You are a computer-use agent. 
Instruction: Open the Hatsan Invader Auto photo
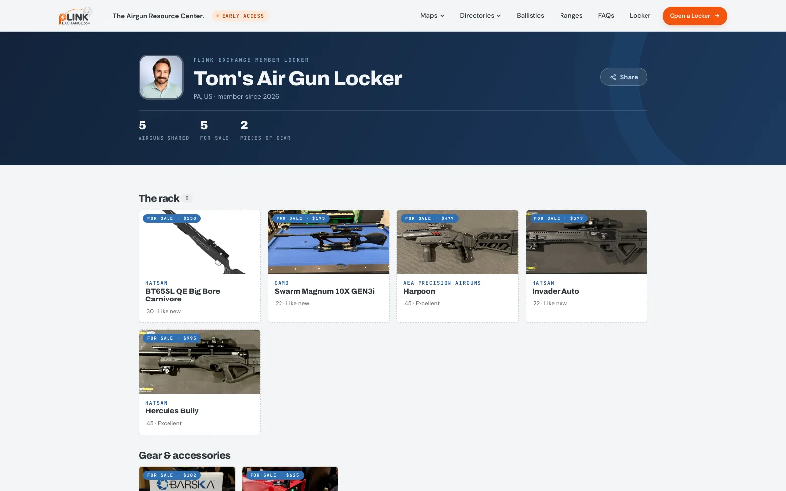[x=587, y=242]
